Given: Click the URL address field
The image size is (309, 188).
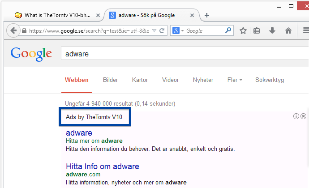Looking at the screenshot, I should pos(89,31).
